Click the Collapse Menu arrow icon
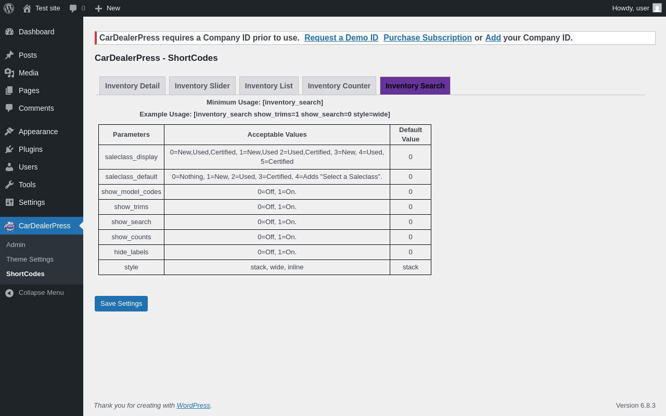 (9, 293)
